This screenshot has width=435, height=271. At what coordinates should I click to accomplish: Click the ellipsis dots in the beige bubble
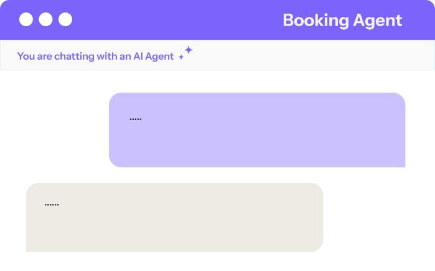52,204
